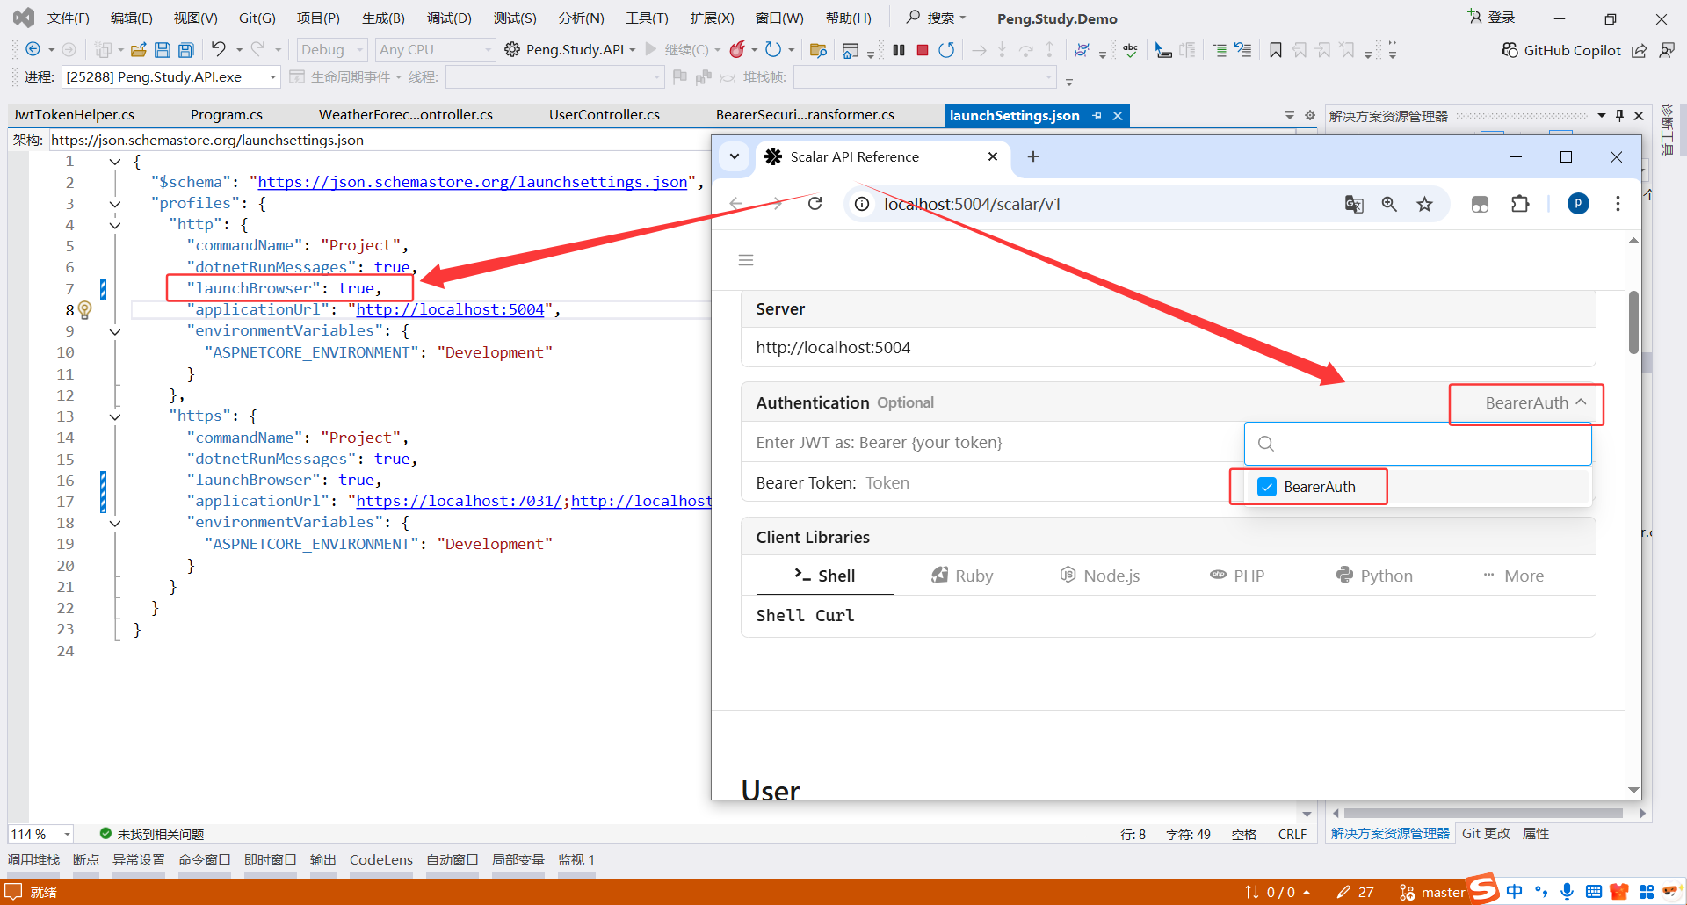This screenshot has height=905, width=1687.
Task: Open the Any CPU platform dropdown
Action: (435, 50)
